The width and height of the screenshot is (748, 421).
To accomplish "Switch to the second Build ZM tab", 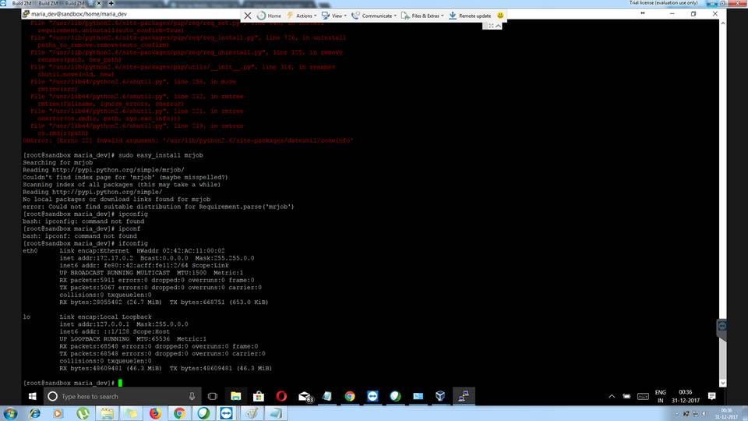I will pos(48,3).
